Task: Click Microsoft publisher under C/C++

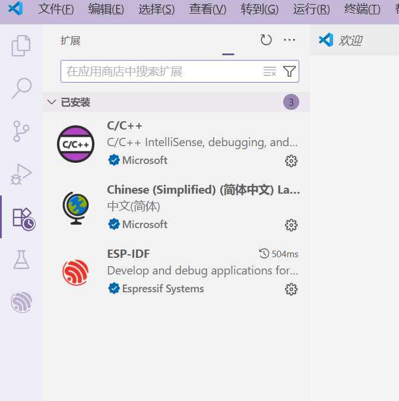Action: click(145, 160)
